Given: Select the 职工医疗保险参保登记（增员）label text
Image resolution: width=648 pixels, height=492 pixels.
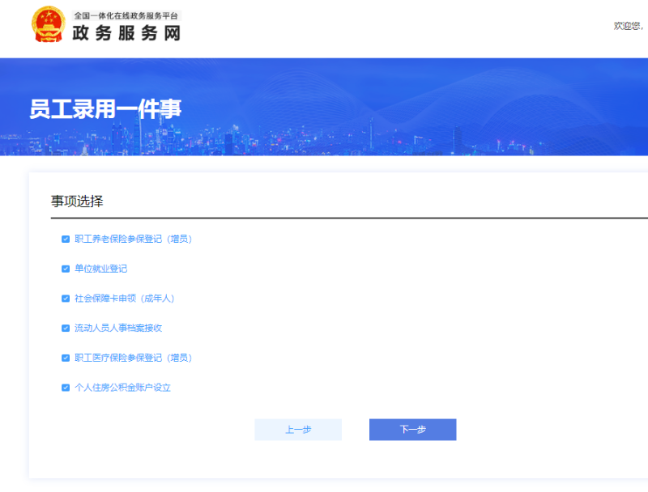Looking at the screenshot, I should pyautogui.click(x=133, y=358).
